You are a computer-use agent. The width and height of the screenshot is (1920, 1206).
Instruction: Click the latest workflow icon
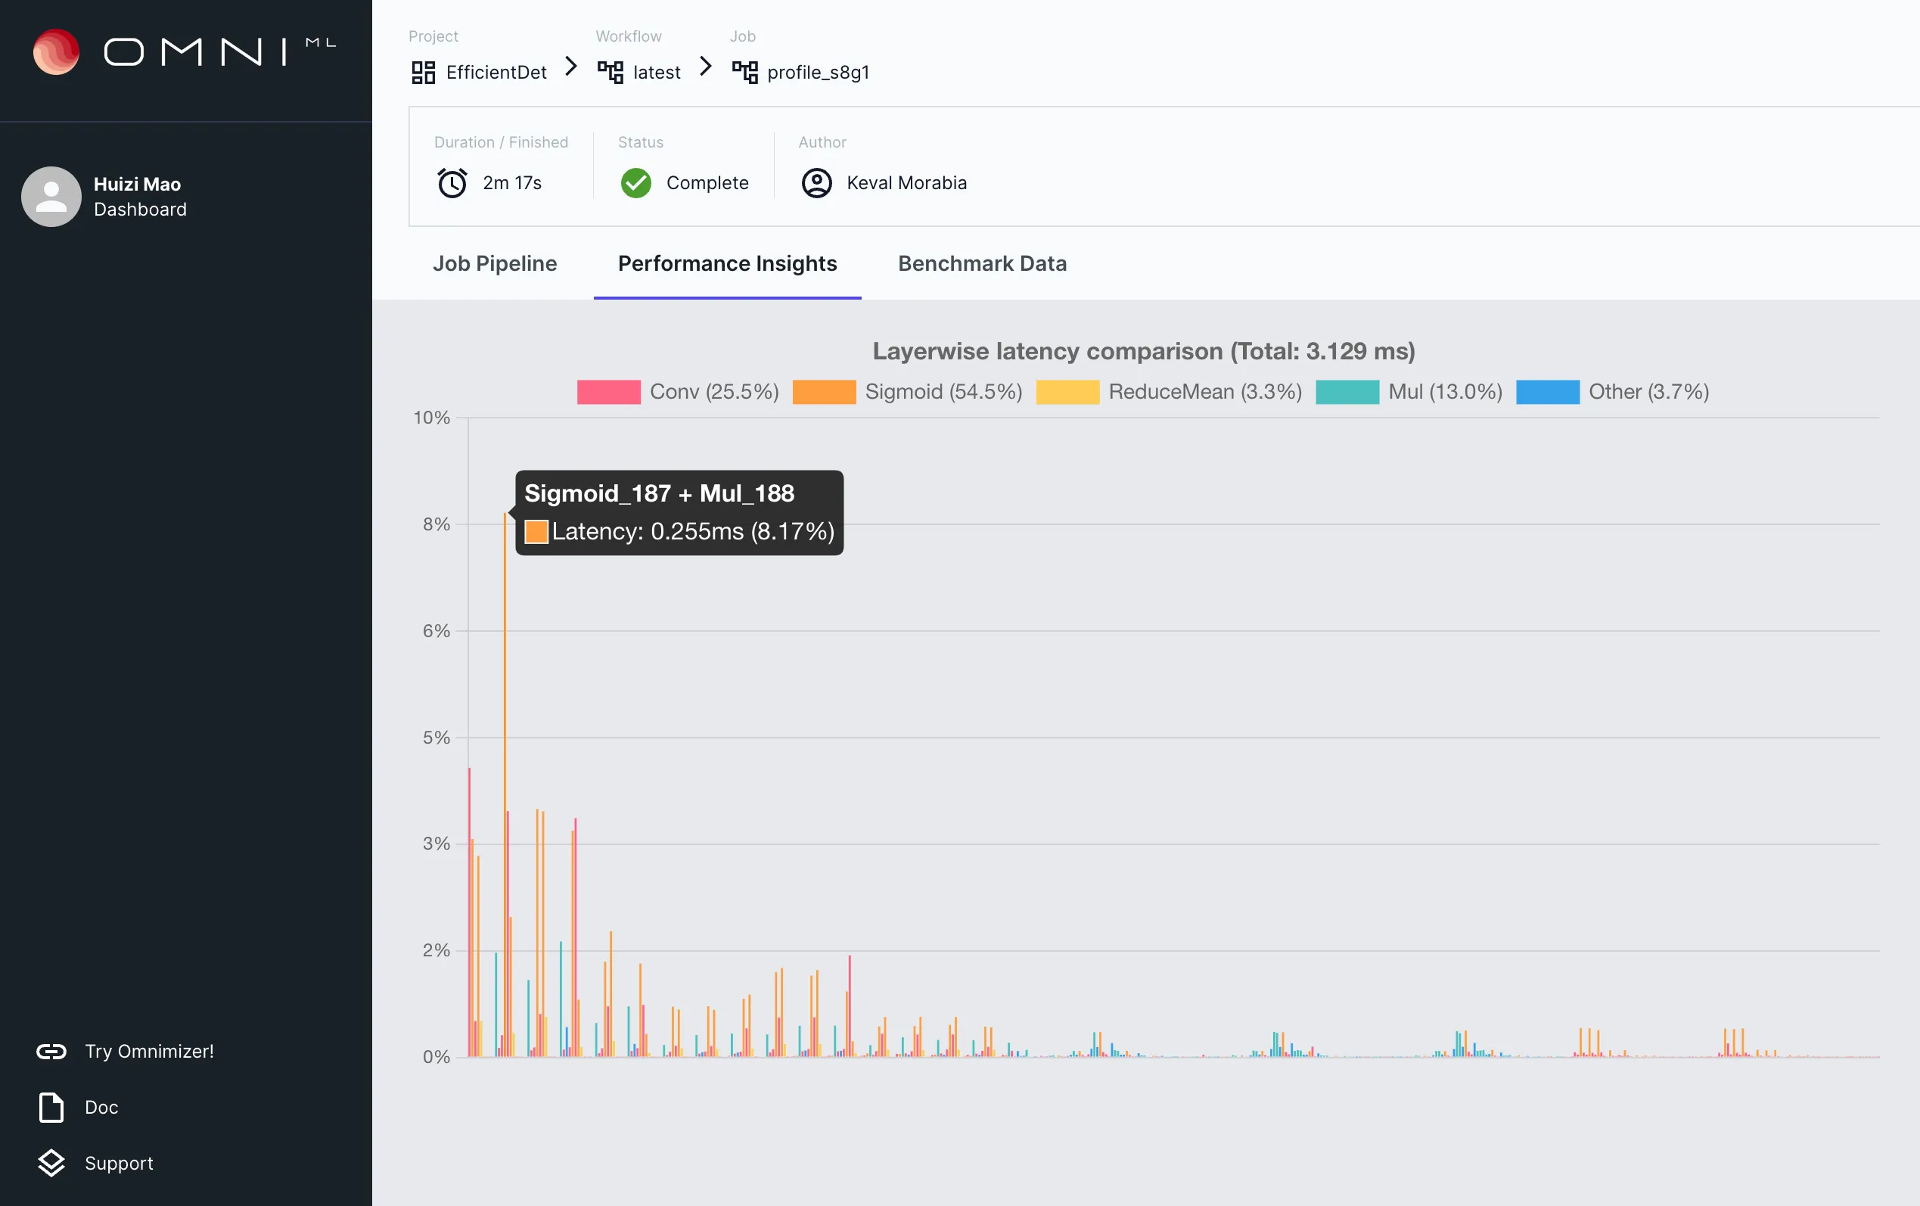click(x=610, y=73)
